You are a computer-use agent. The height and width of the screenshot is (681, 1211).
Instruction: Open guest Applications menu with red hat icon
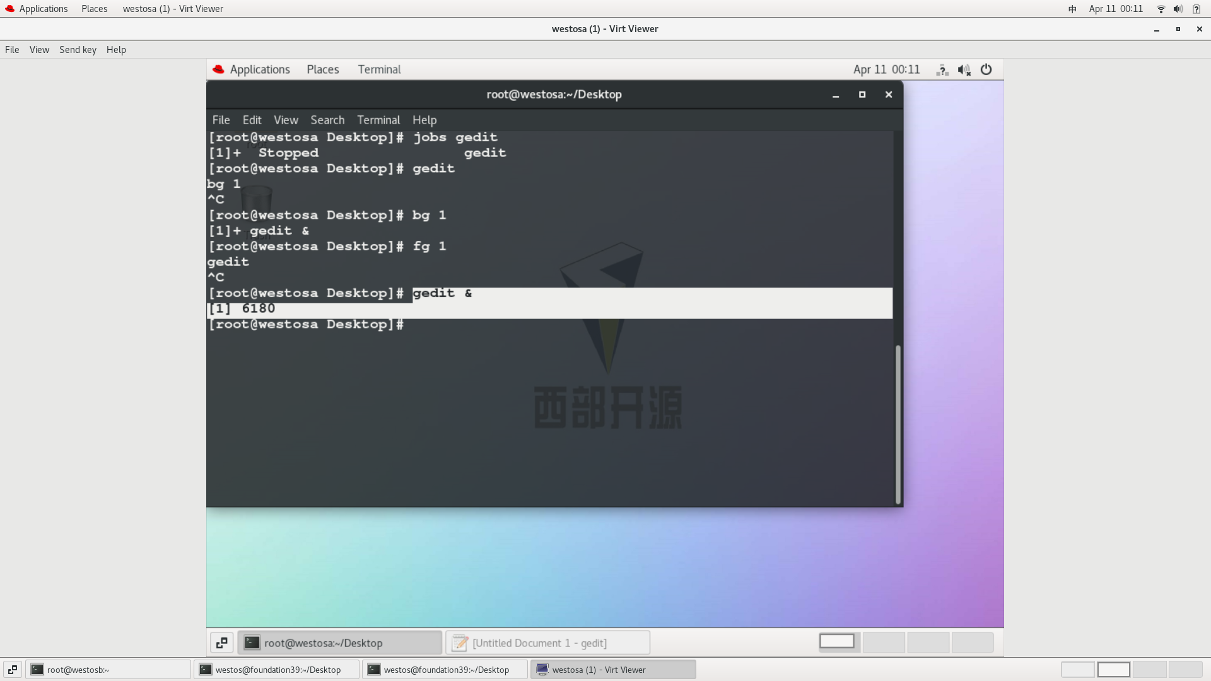tap(251, 69)
